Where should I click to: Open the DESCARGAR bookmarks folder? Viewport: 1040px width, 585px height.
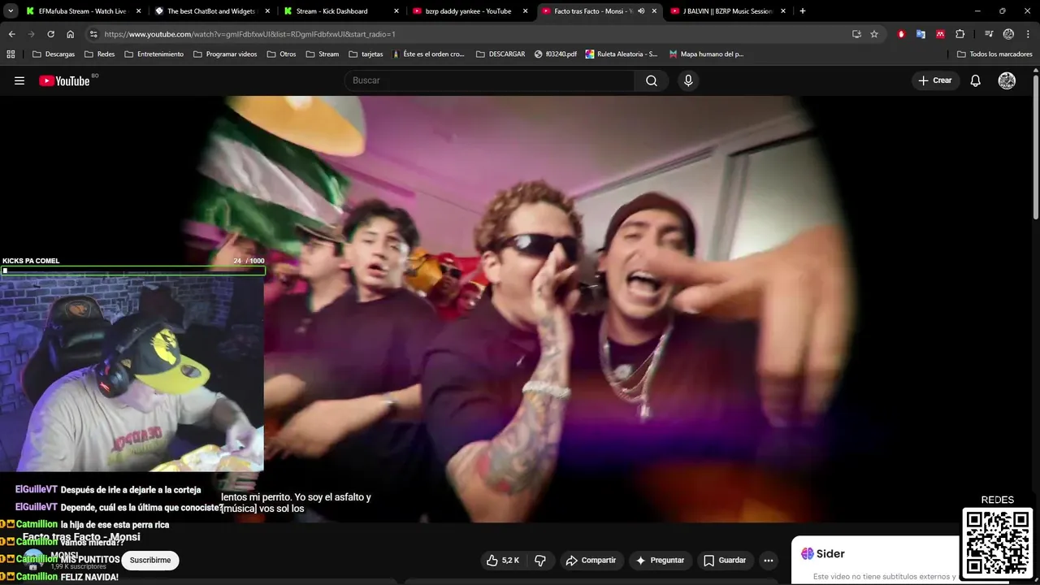pos(500,54)
